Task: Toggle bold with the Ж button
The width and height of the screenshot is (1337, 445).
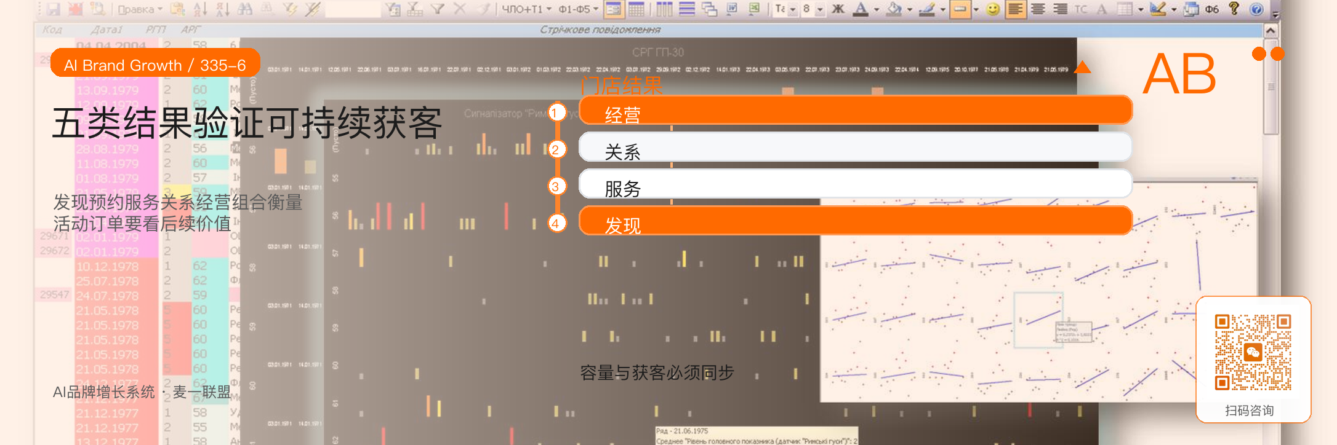Action: (838, 9)
